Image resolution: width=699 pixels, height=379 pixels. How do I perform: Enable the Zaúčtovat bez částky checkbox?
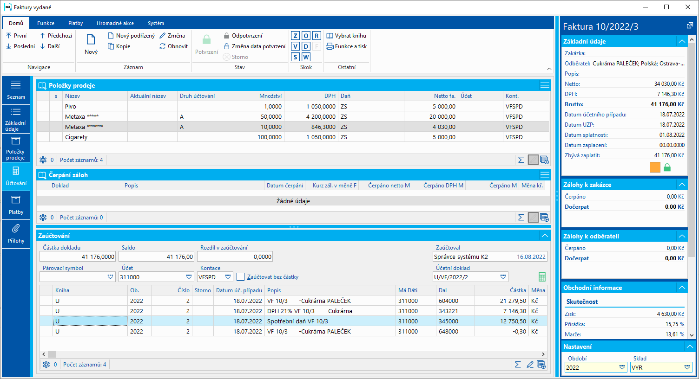pos(240,277)
